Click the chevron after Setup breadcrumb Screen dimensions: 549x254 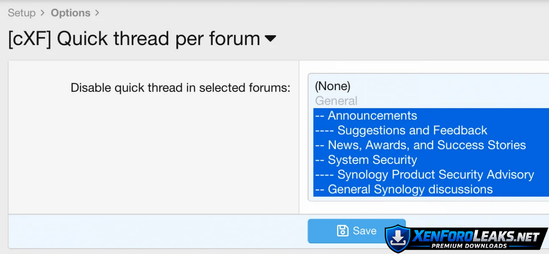(43, 13)
